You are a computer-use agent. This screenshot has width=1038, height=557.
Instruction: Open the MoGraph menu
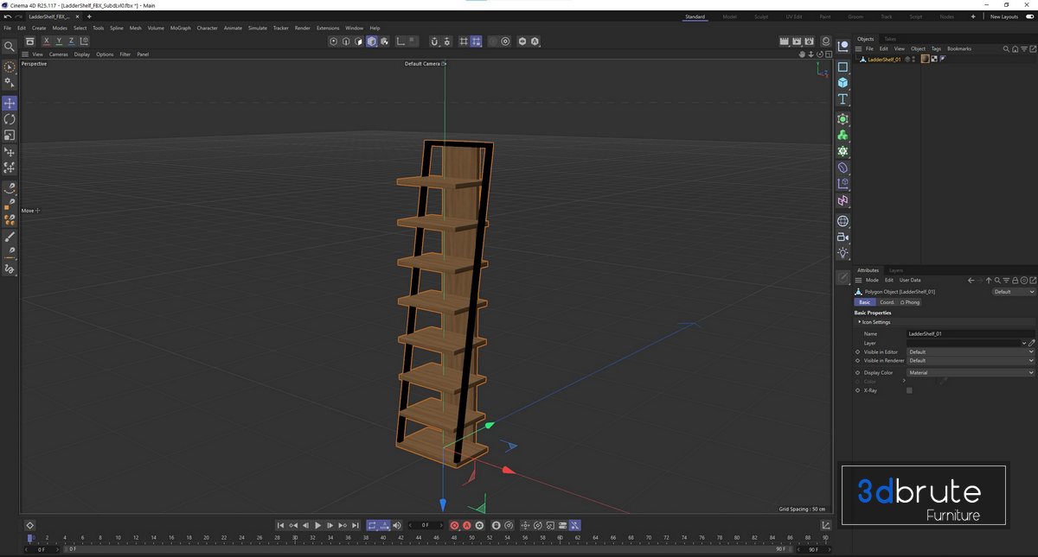[x=180, y=28]
